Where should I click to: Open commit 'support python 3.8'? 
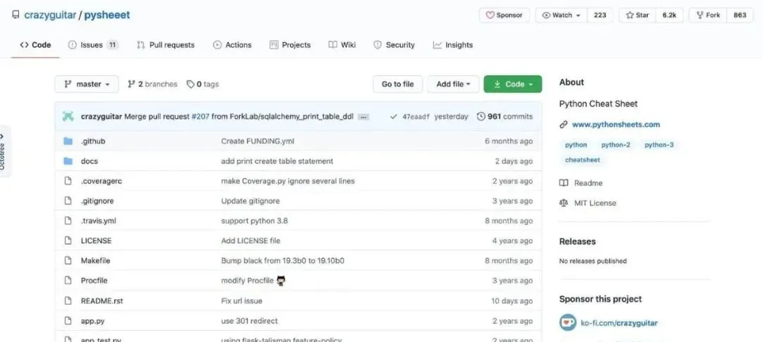coord(254,221)
